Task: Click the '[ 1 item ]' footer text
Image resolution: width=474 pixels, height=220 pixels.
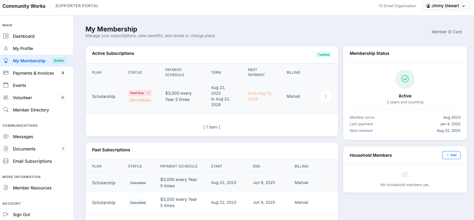Action: pyautogui.click(x=212, y=127)
